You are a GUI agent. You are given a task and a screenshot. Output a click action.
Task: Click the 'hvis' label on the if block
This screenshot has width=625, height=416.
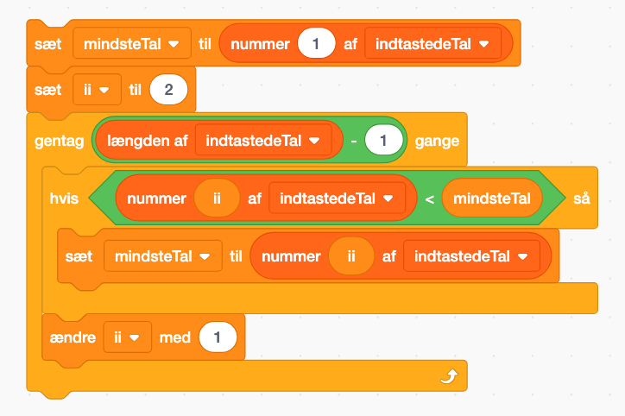point(64,199)
